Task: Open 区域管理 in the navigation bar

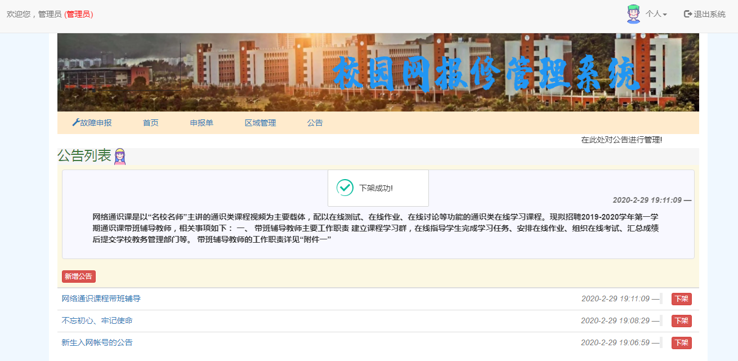Action: point(260,123)
